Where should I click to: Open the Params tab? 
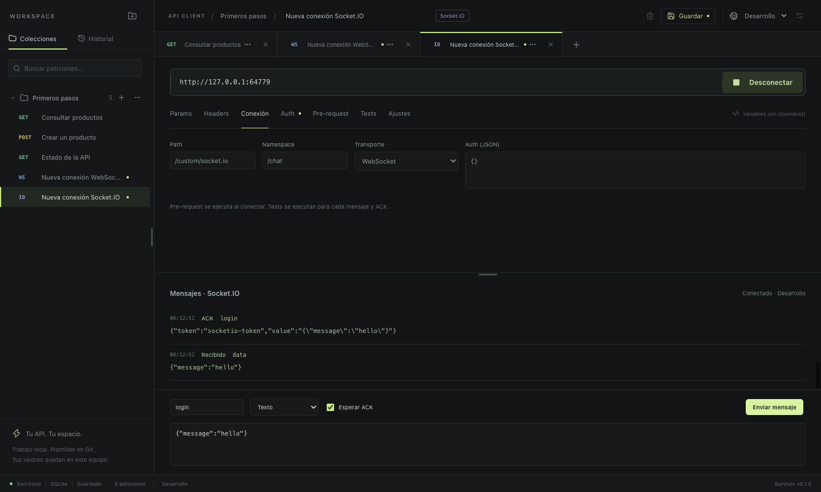pyautogui.click(x=181, y=113)
